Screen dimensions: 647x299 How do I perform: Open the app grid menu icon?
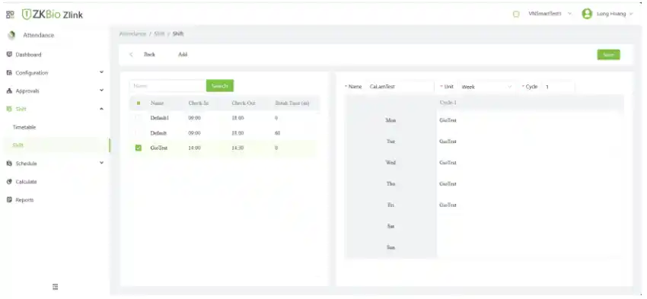(10, 15)
